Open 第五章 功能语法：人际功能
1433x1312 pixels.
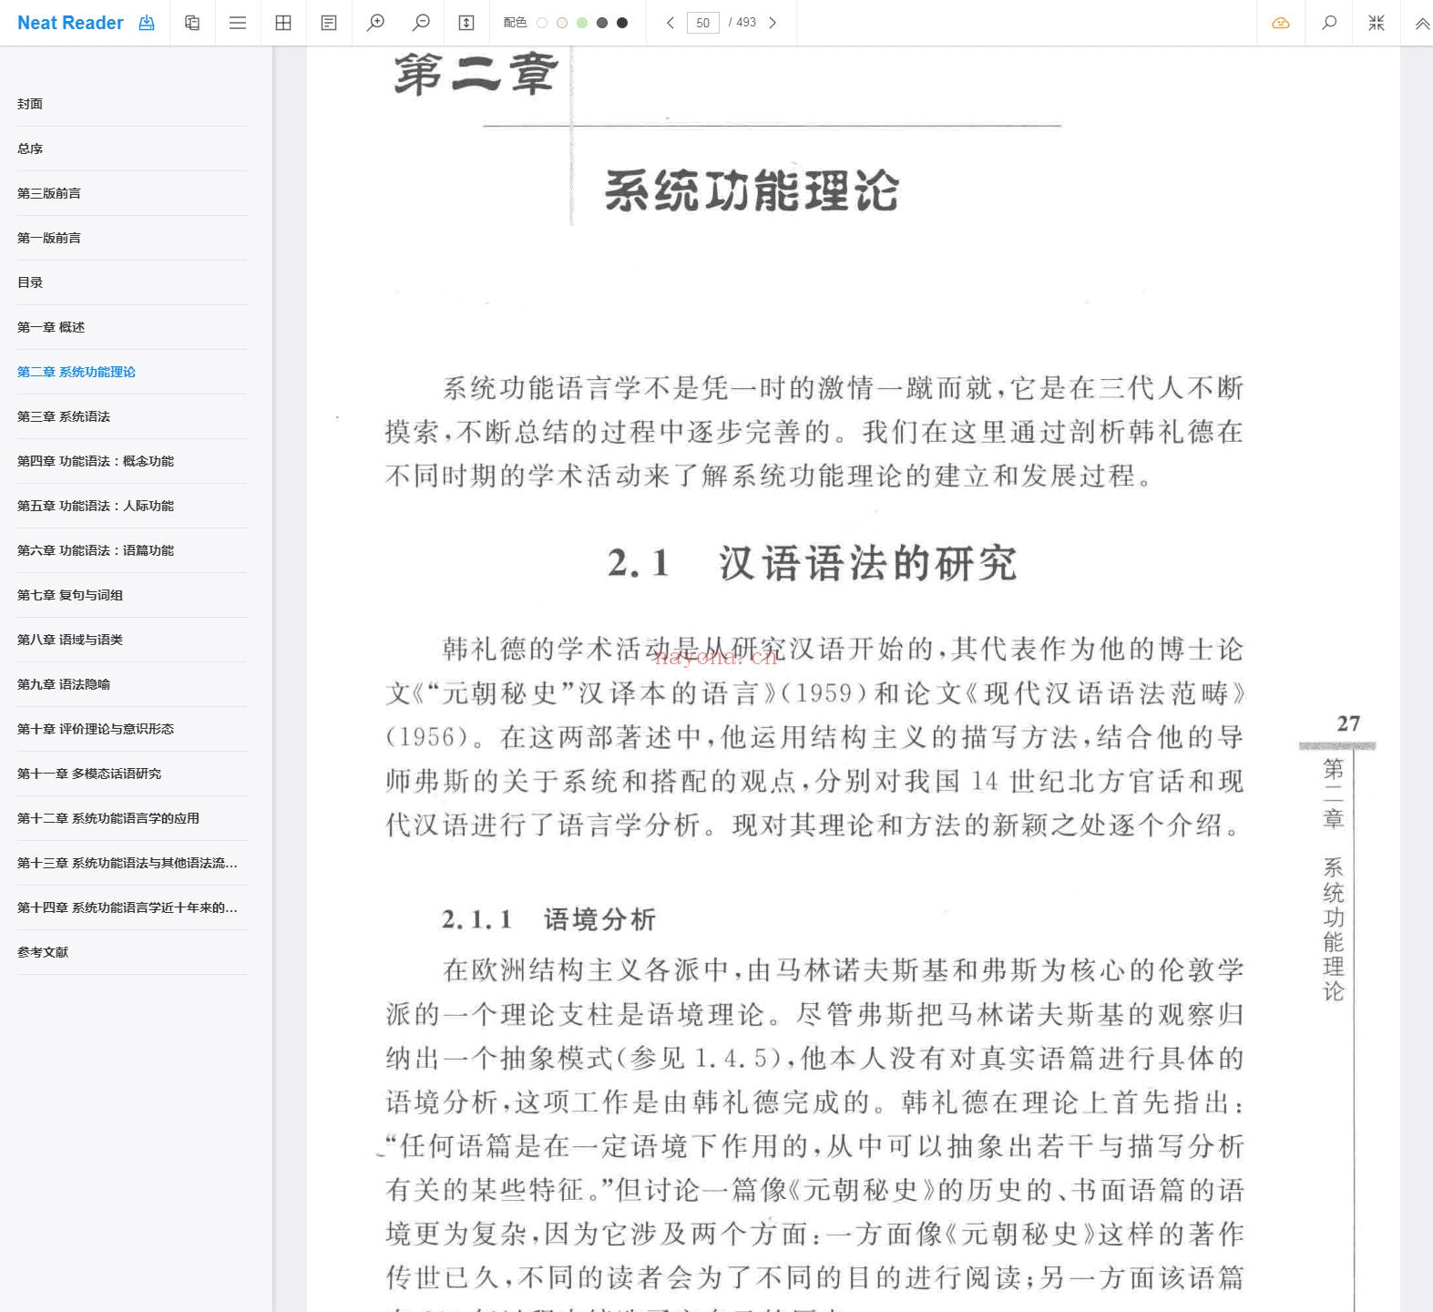tap(132, 506)
